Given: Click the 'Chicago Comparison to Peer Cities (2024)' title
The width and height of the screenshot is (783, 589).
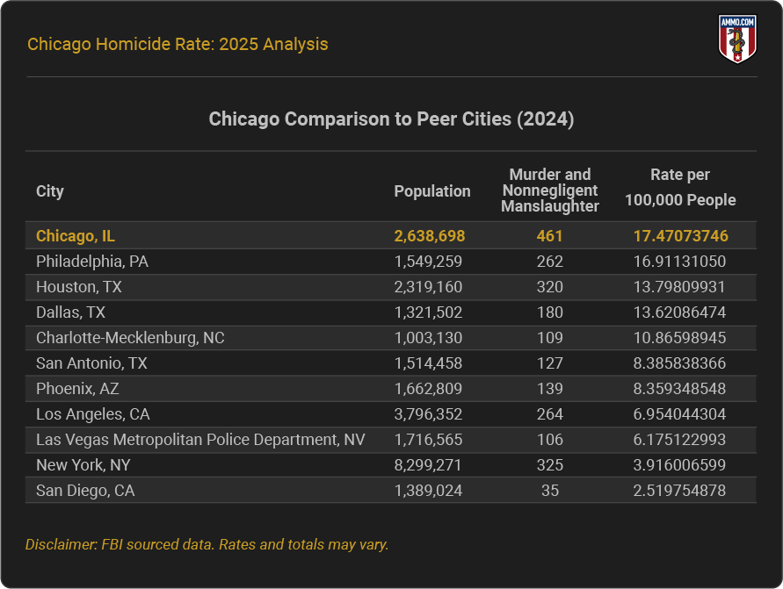Looking at the screenshot, I should pyautogui.click(x=391, y=119).
